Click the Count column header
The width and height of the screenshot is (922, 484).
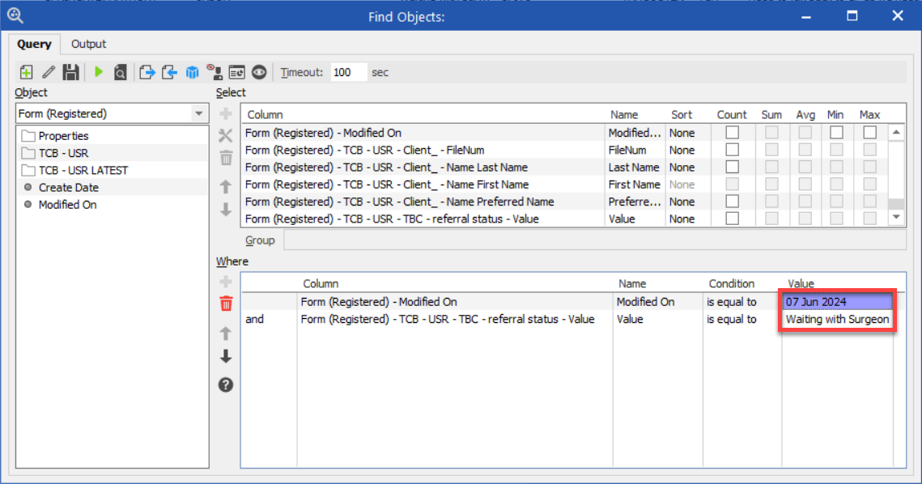click(x=732, y=115)
